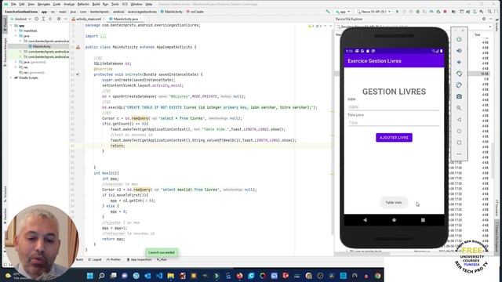Click the emulator zoom icon

click(459, 108)
